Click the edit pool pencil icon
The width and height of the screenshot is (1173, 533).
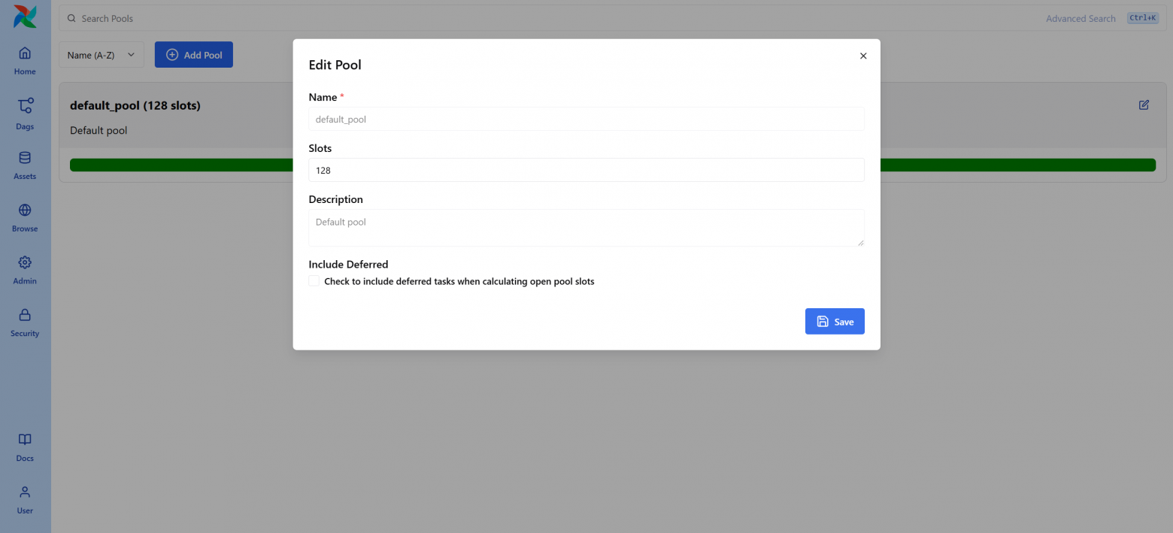click(x=1144, y=105)
